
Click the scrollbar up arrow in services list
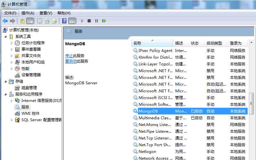pos(251,43)
